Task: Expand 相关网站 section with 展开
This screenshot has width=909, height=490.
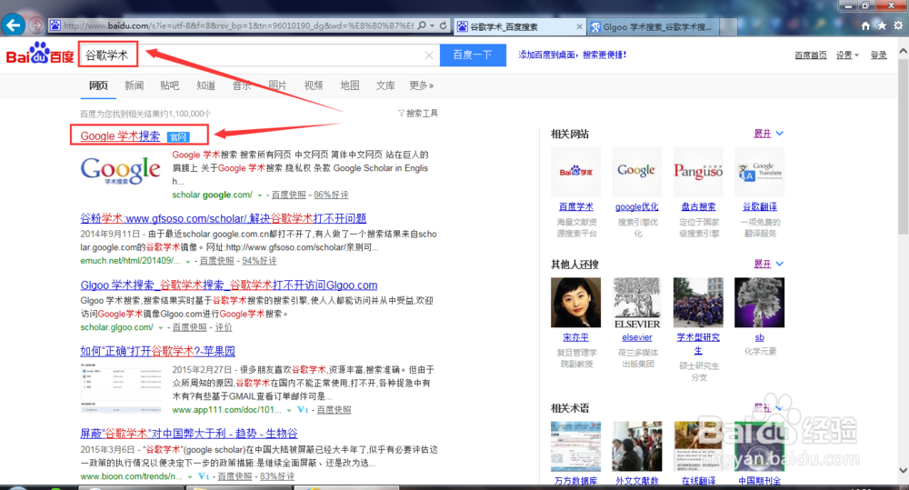Action: [x=768, y=134]
